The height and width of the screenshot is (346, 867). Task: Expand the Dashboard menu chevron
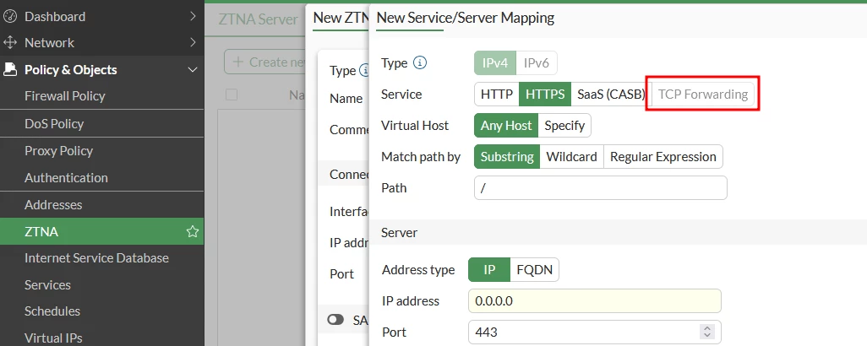[193, 17]
